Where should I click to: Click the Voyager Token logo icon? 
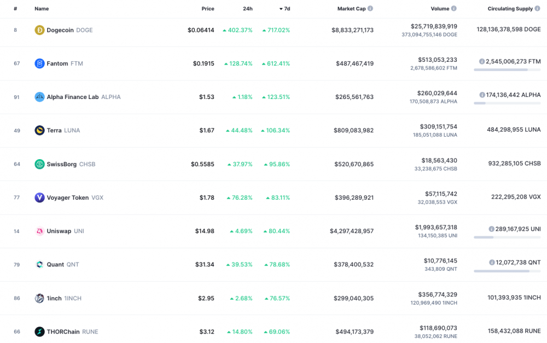point(39,197)
